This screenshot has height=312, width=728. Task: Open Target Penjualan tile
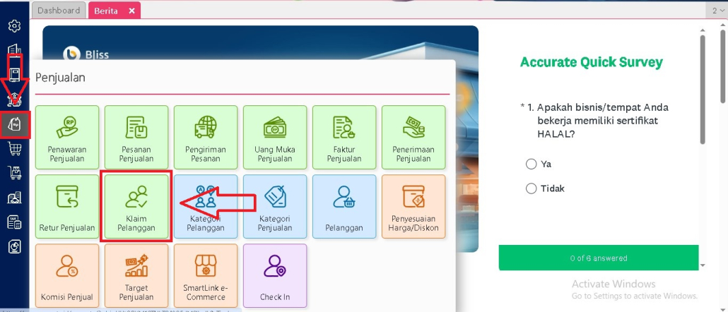(x=136, y=275)
